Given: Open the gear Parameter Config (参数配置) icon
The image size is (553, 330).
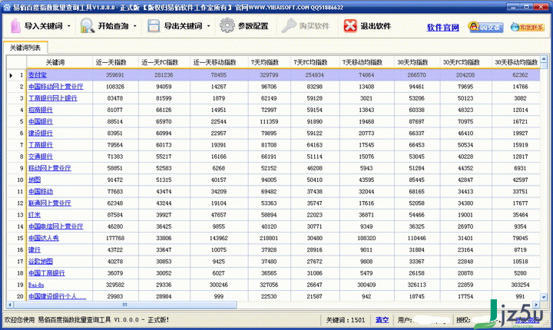Looking at the screenshot, I should (227, 26).
